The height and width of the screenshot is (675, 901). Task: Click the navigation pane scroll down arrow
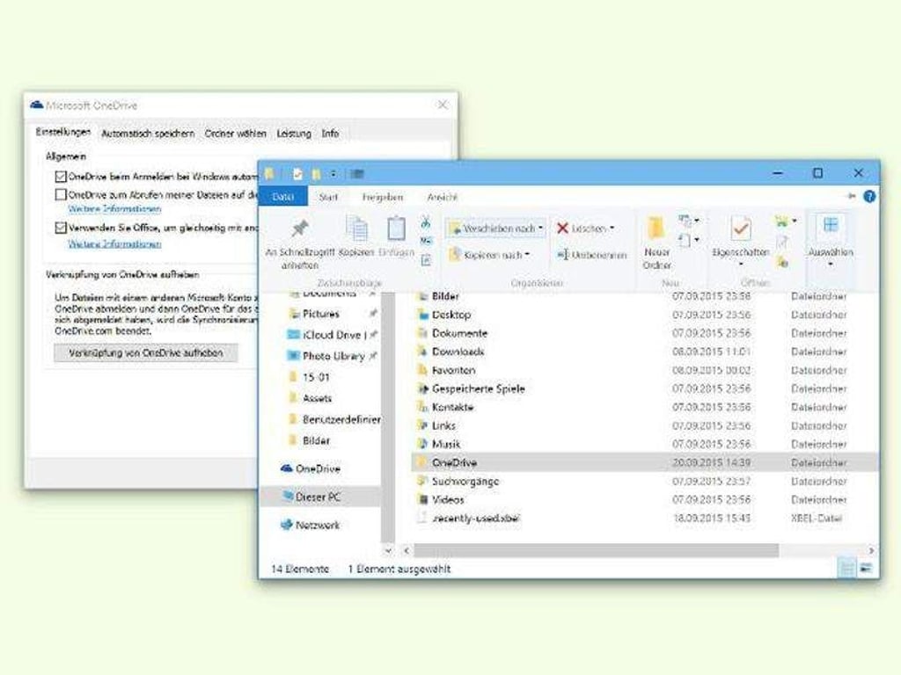pos(388,550)
